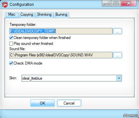Click the 'Skin:' label
This screenshot has height=118, width=139.
point(13,78)
